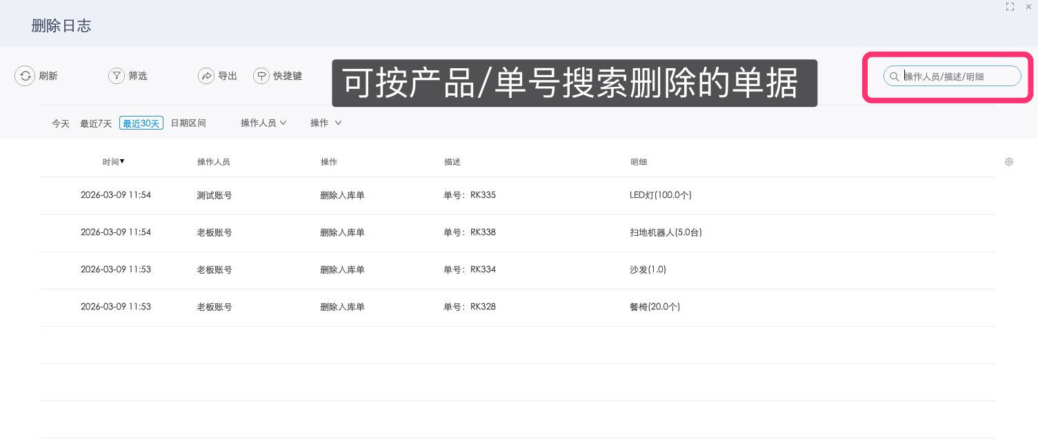Open the 筛选 filter panel
The height and width of the screenshot is (448, 1038).
117,76
